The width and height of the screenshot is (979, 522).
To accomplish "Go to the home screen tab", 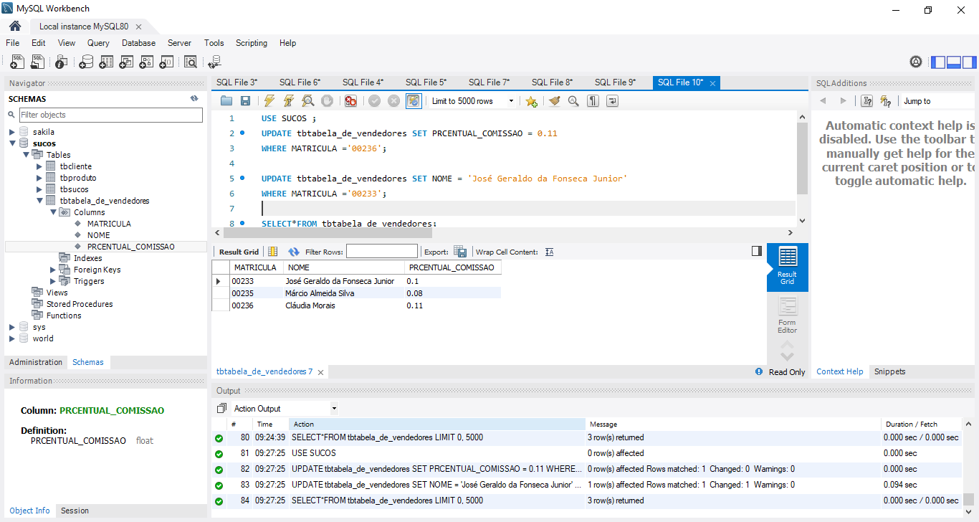I will [x=15, y=26].
